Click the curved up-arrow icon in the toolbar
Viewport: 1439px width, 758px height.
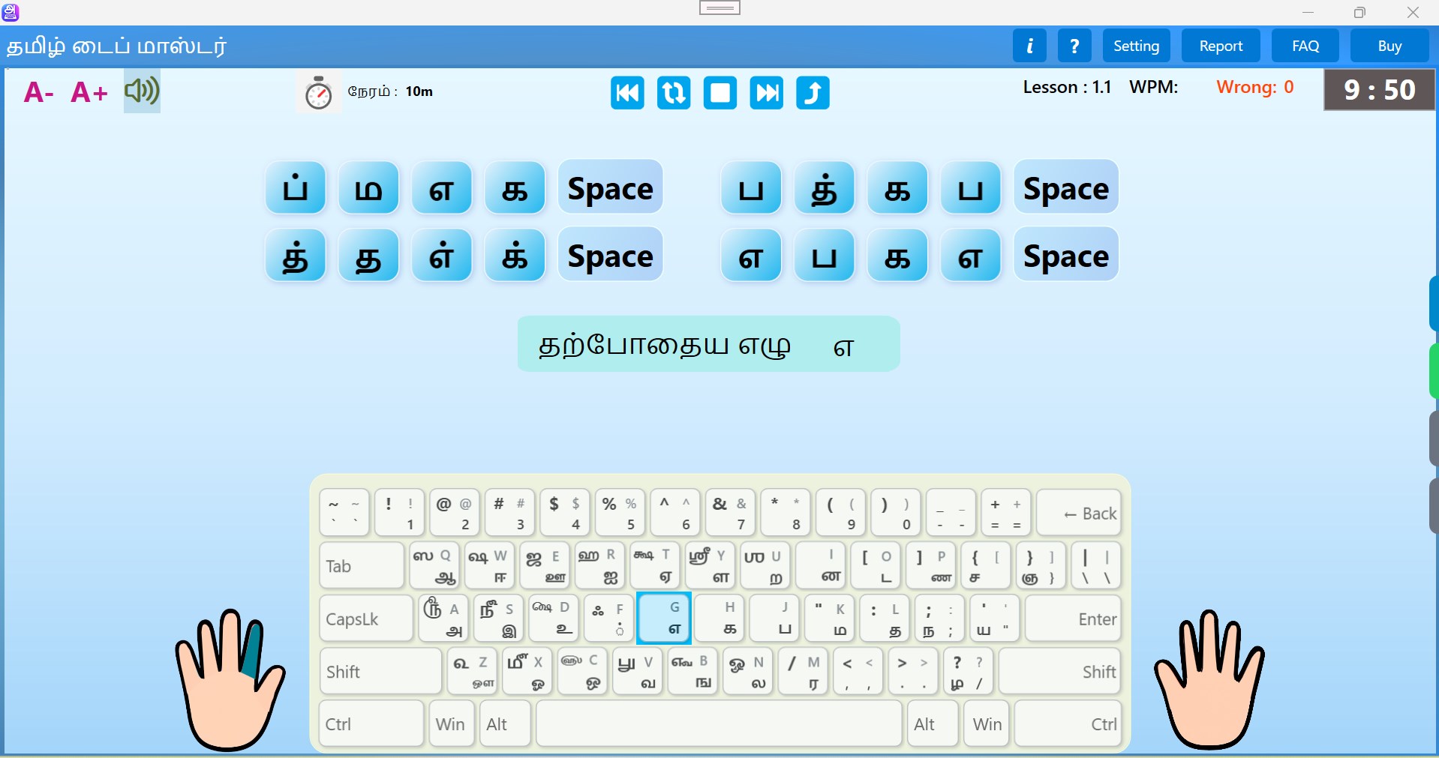coord(813,93)
